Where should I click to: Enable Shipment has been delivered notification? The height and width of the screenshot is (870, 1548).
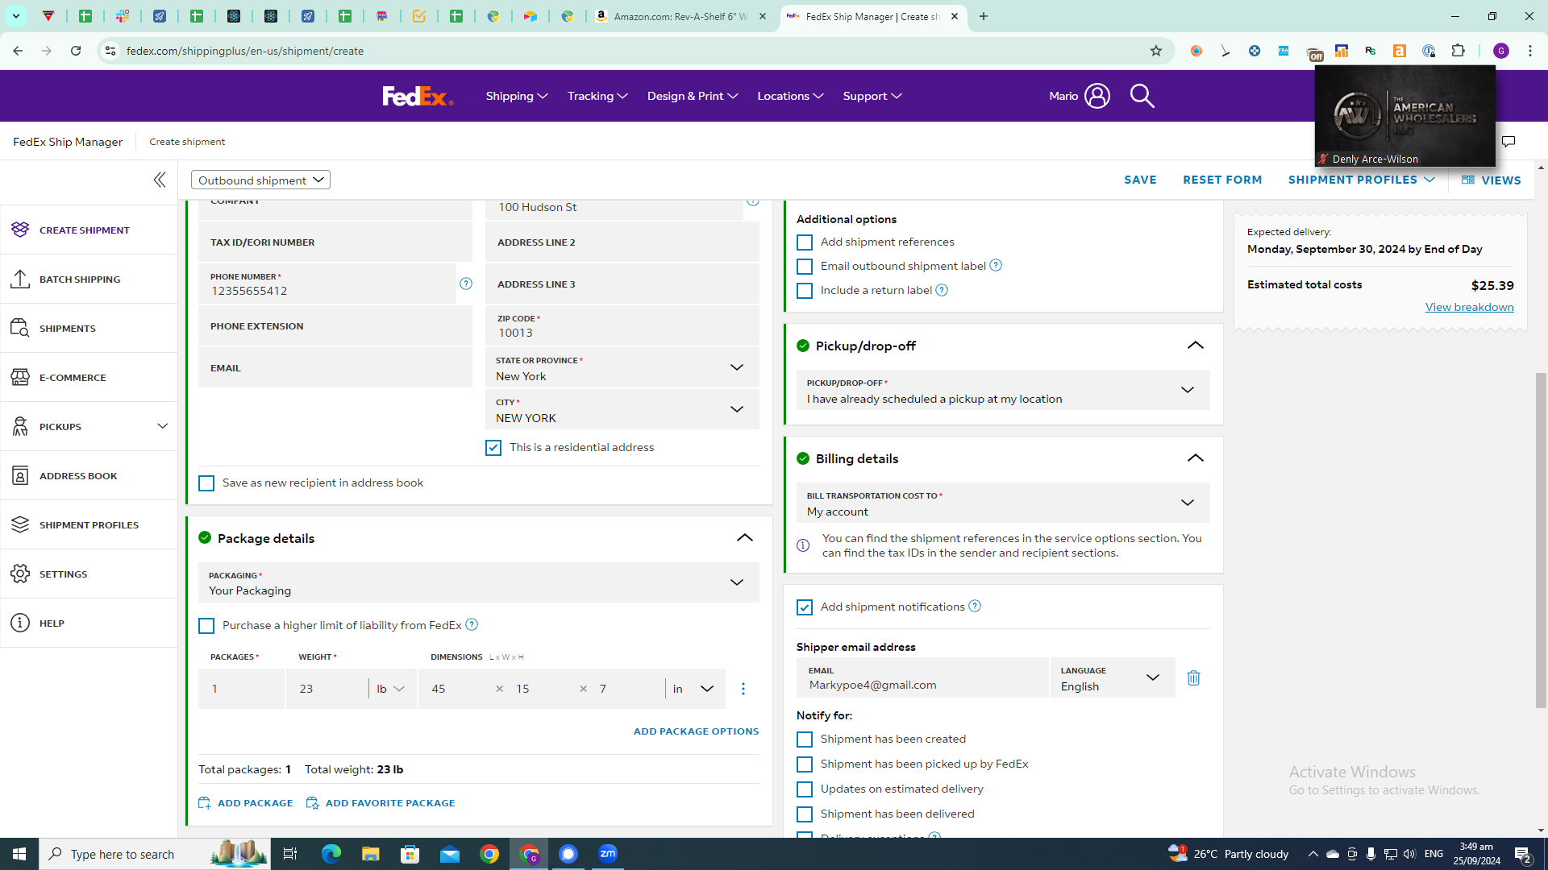[x=805, y=814]
